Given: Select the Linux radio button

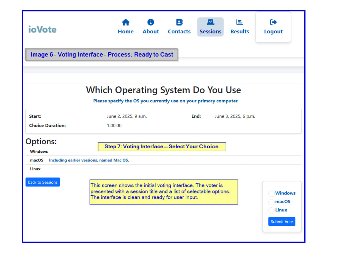Looking at the screenshot, I should (x=271, y=210).
